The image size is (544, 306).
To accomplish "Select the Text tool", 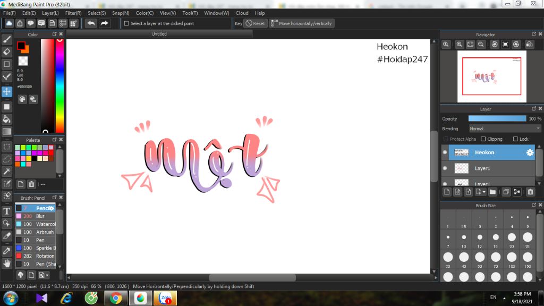I will click(6, 211).
